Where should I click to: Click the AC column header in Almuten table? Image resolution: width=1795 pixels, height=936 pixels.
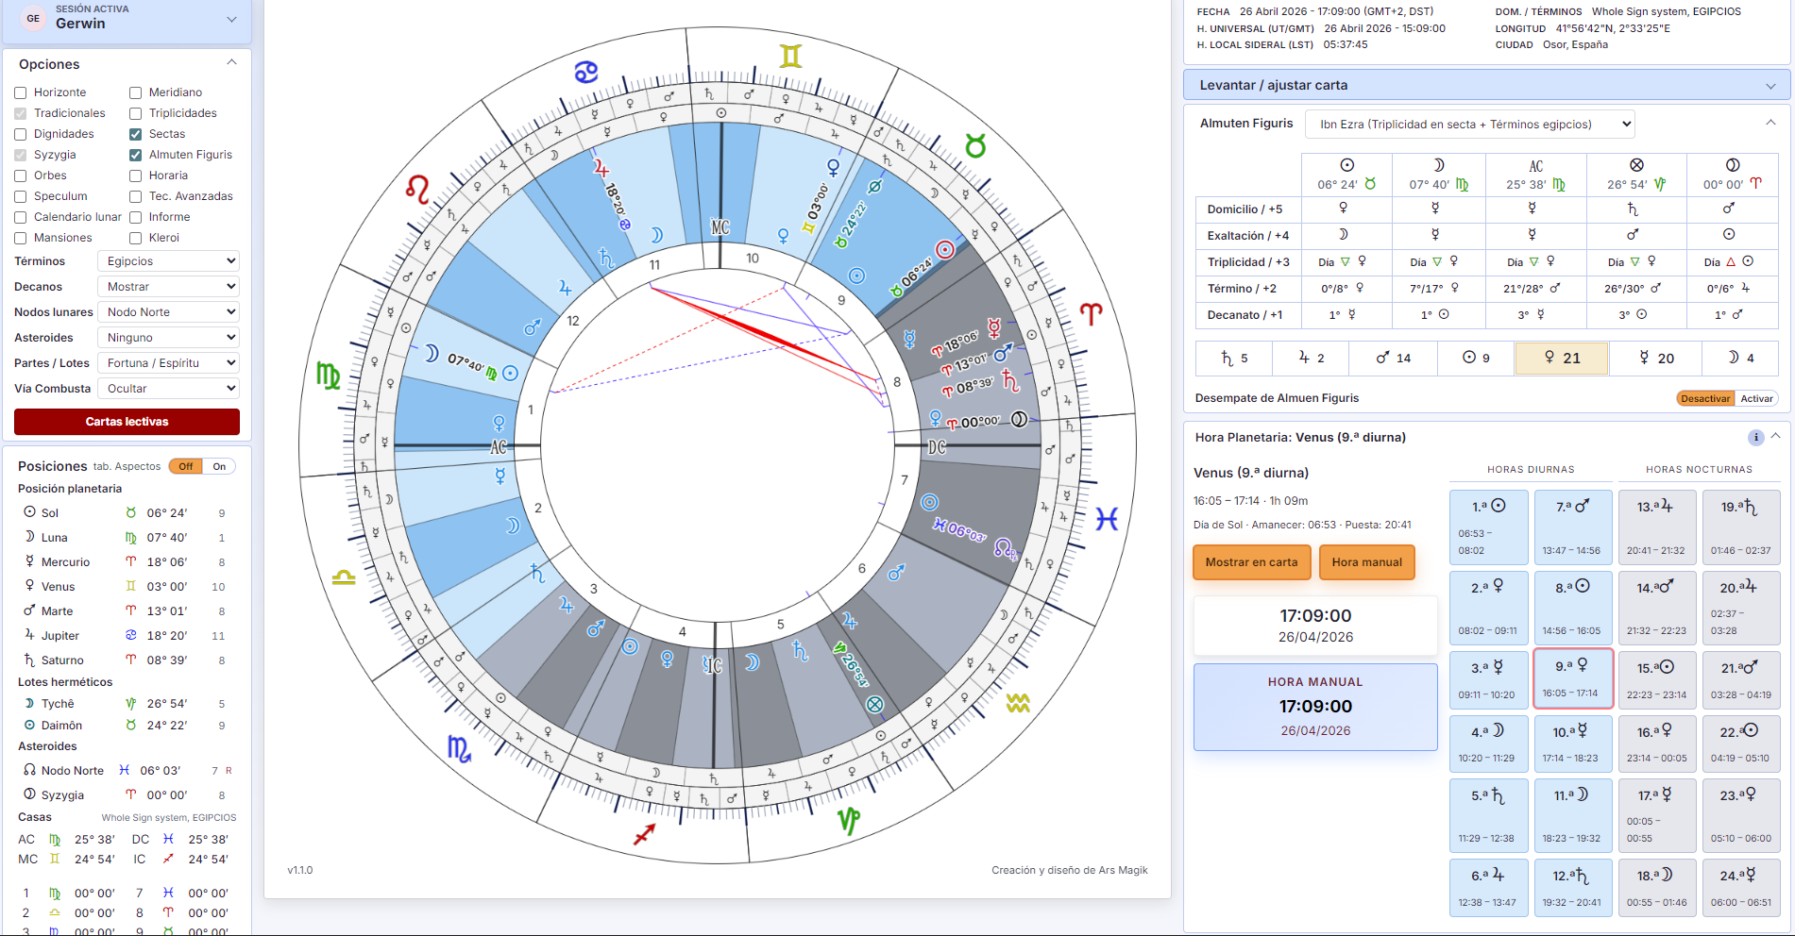(x=1535, y=175)
